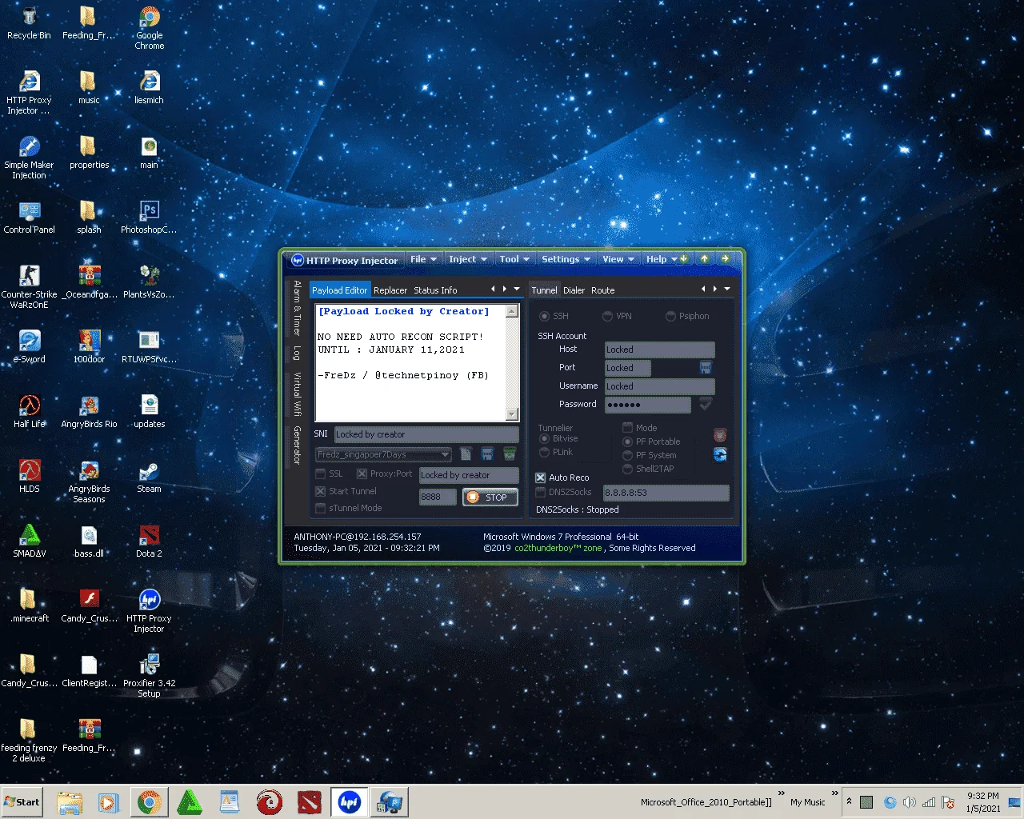Toggle the Start Tunnel checkbox
1024x819 pixels.
tap(321, 491)
